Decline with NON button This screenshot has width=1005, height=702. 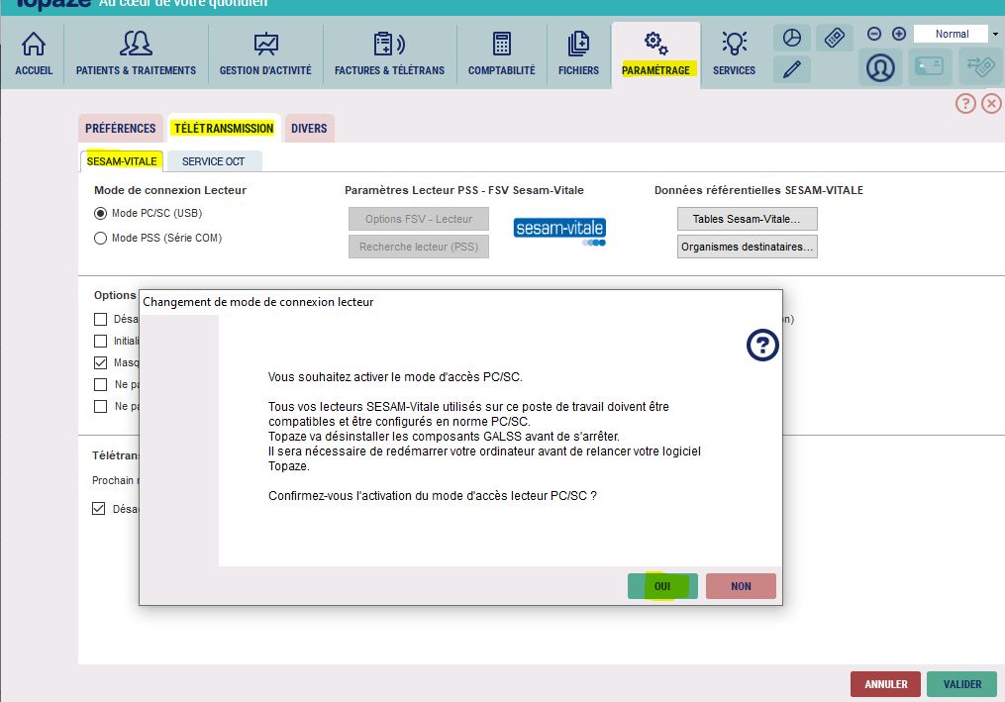(x=741, y=586)
